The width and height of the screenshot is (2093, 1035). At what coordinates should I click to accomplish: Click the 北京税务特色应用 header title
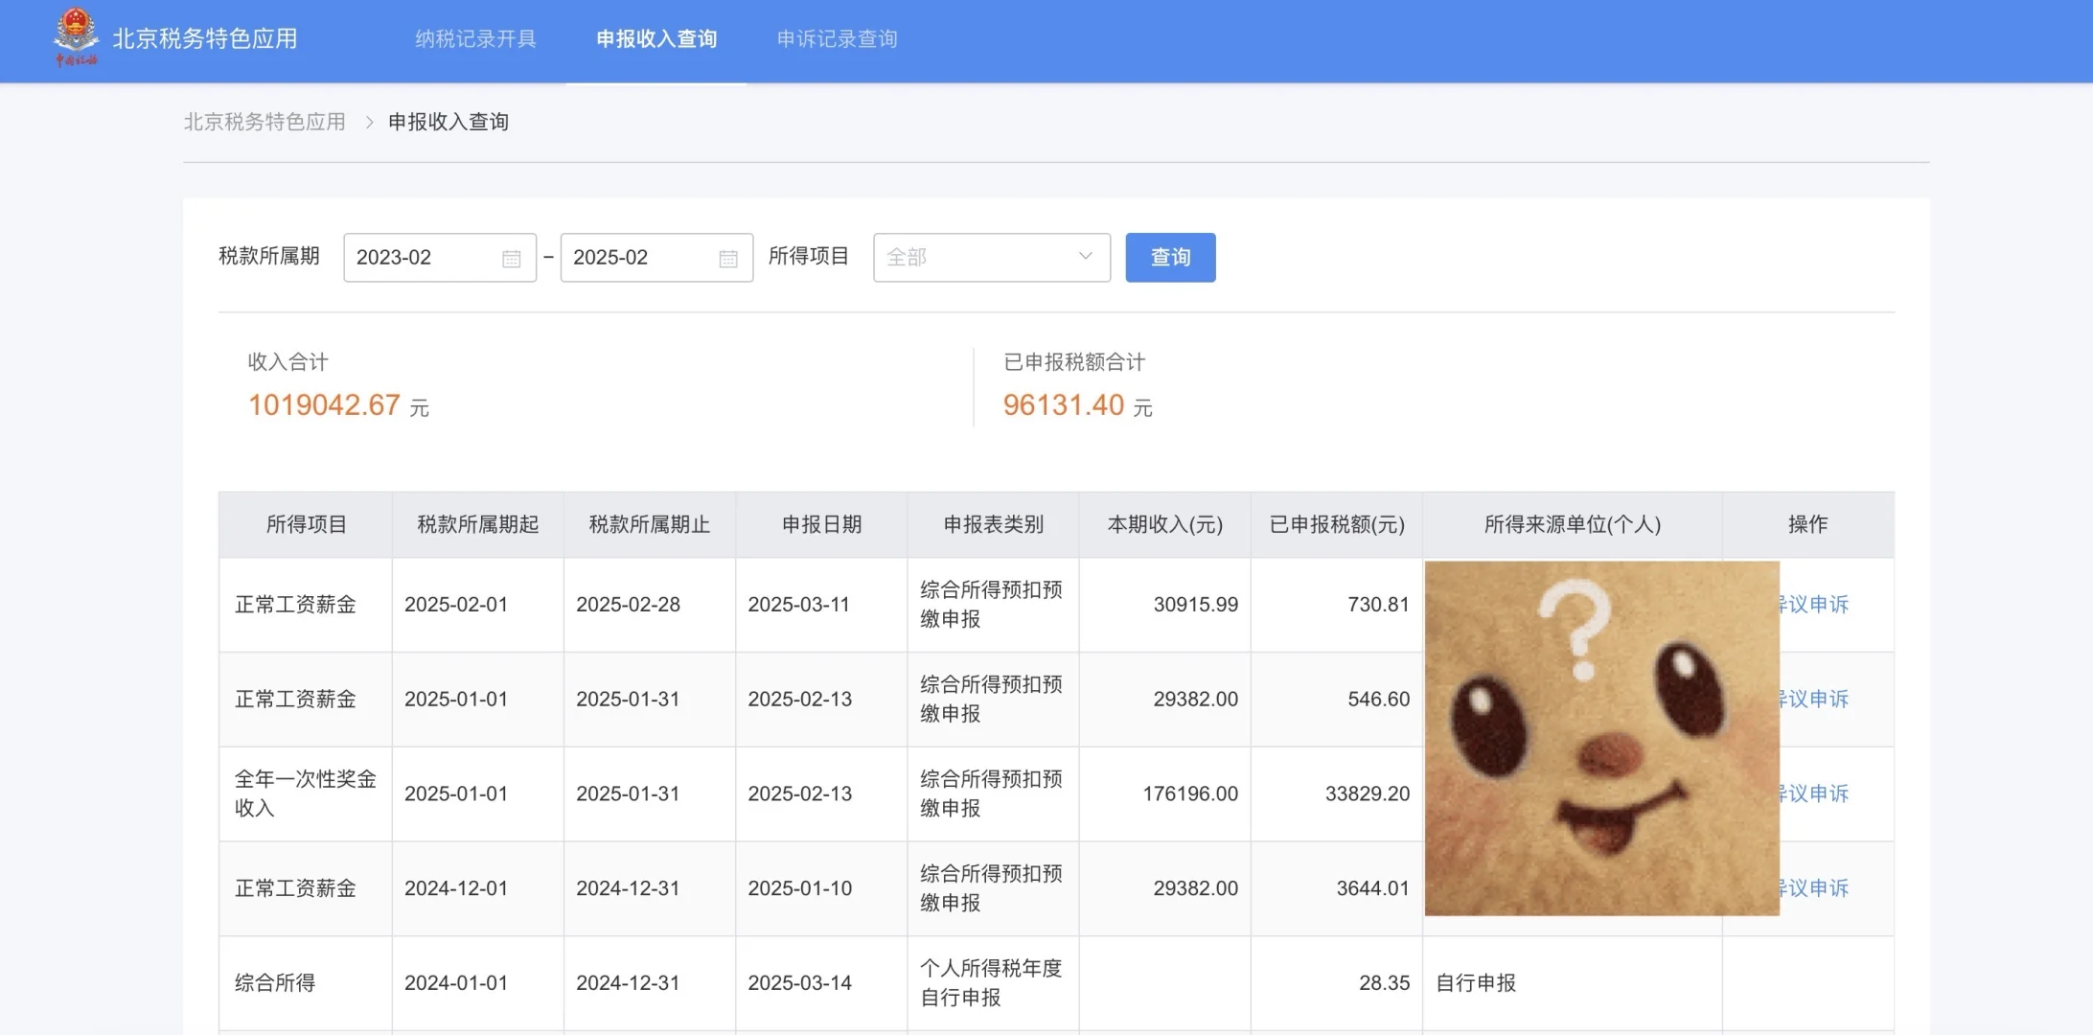pyautogui.click(x=205, y=39)
